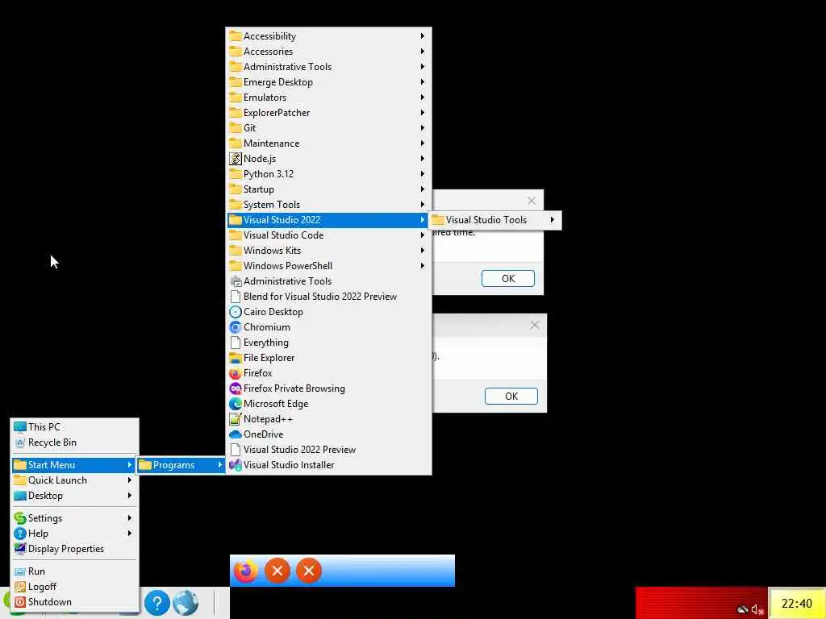Open the Desktop submenu entry
The image size is (826, 619).
pos(75,496)
